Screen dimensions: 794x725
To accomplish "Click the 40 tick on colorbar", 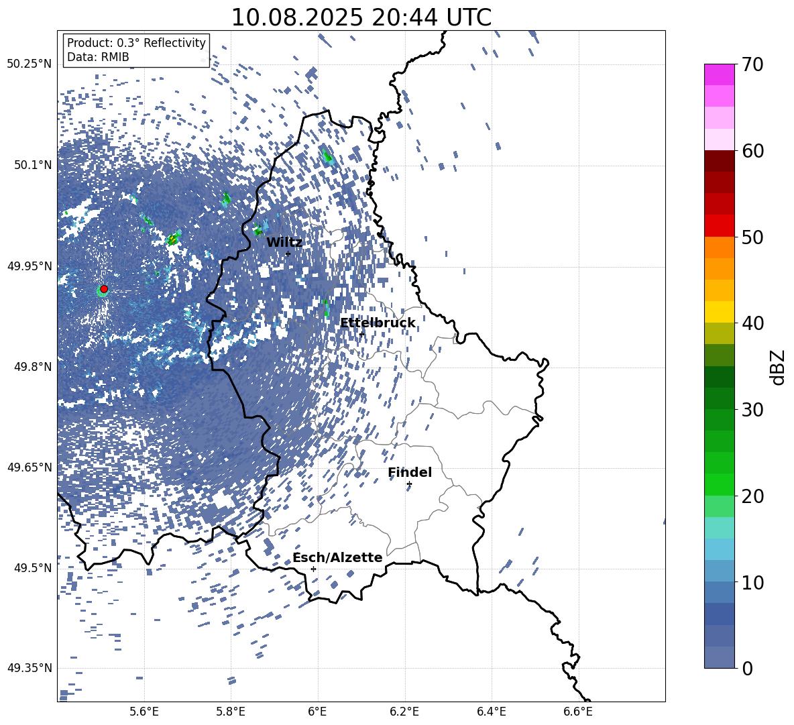I will (x=752, y=323).
